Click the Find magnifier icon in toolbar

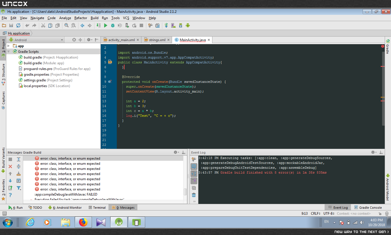click(x=66, y=25)
